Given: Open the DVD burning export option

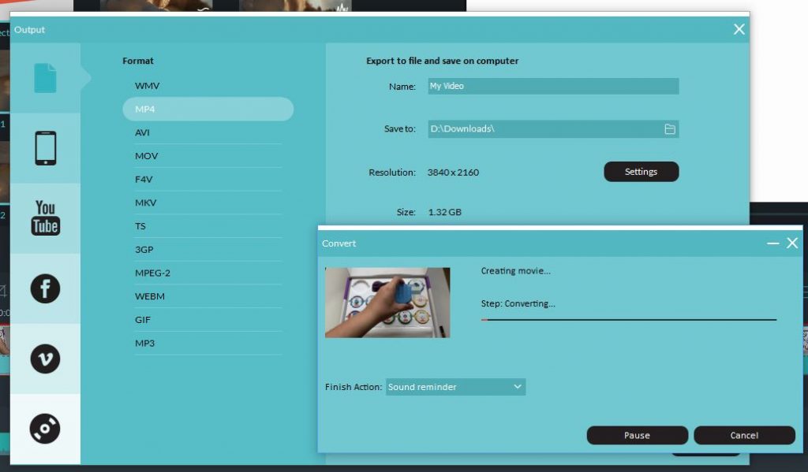Looking at the screenshot, I should [45, 428].
